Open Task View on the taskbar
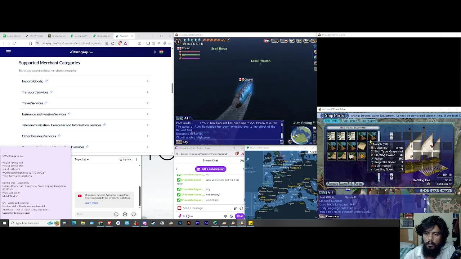461x259 pixels. coord(65,223)
